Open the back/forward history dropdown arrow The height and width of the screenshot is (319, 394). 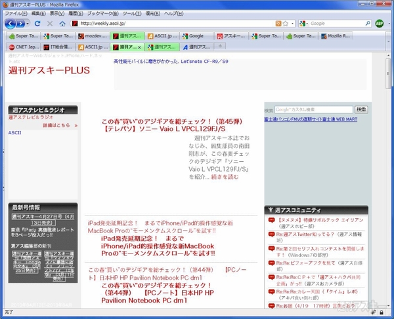[28, 24]
